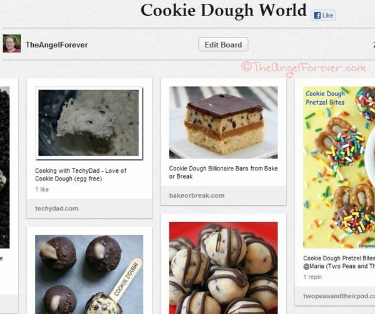Open the egg free cookie dough pin image
Viewport: 375px width, 314px height.
[89, 123]
